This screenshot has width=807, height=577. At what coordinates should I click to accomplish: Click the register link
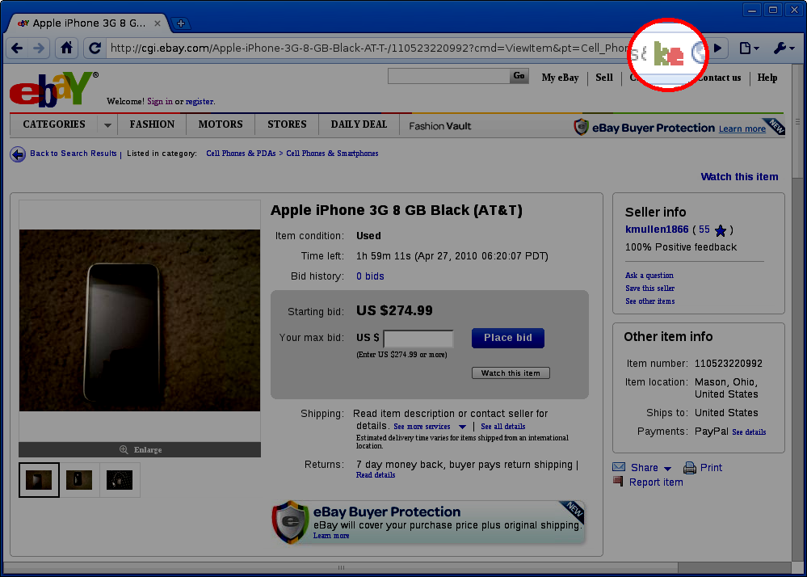click(200, 101)
